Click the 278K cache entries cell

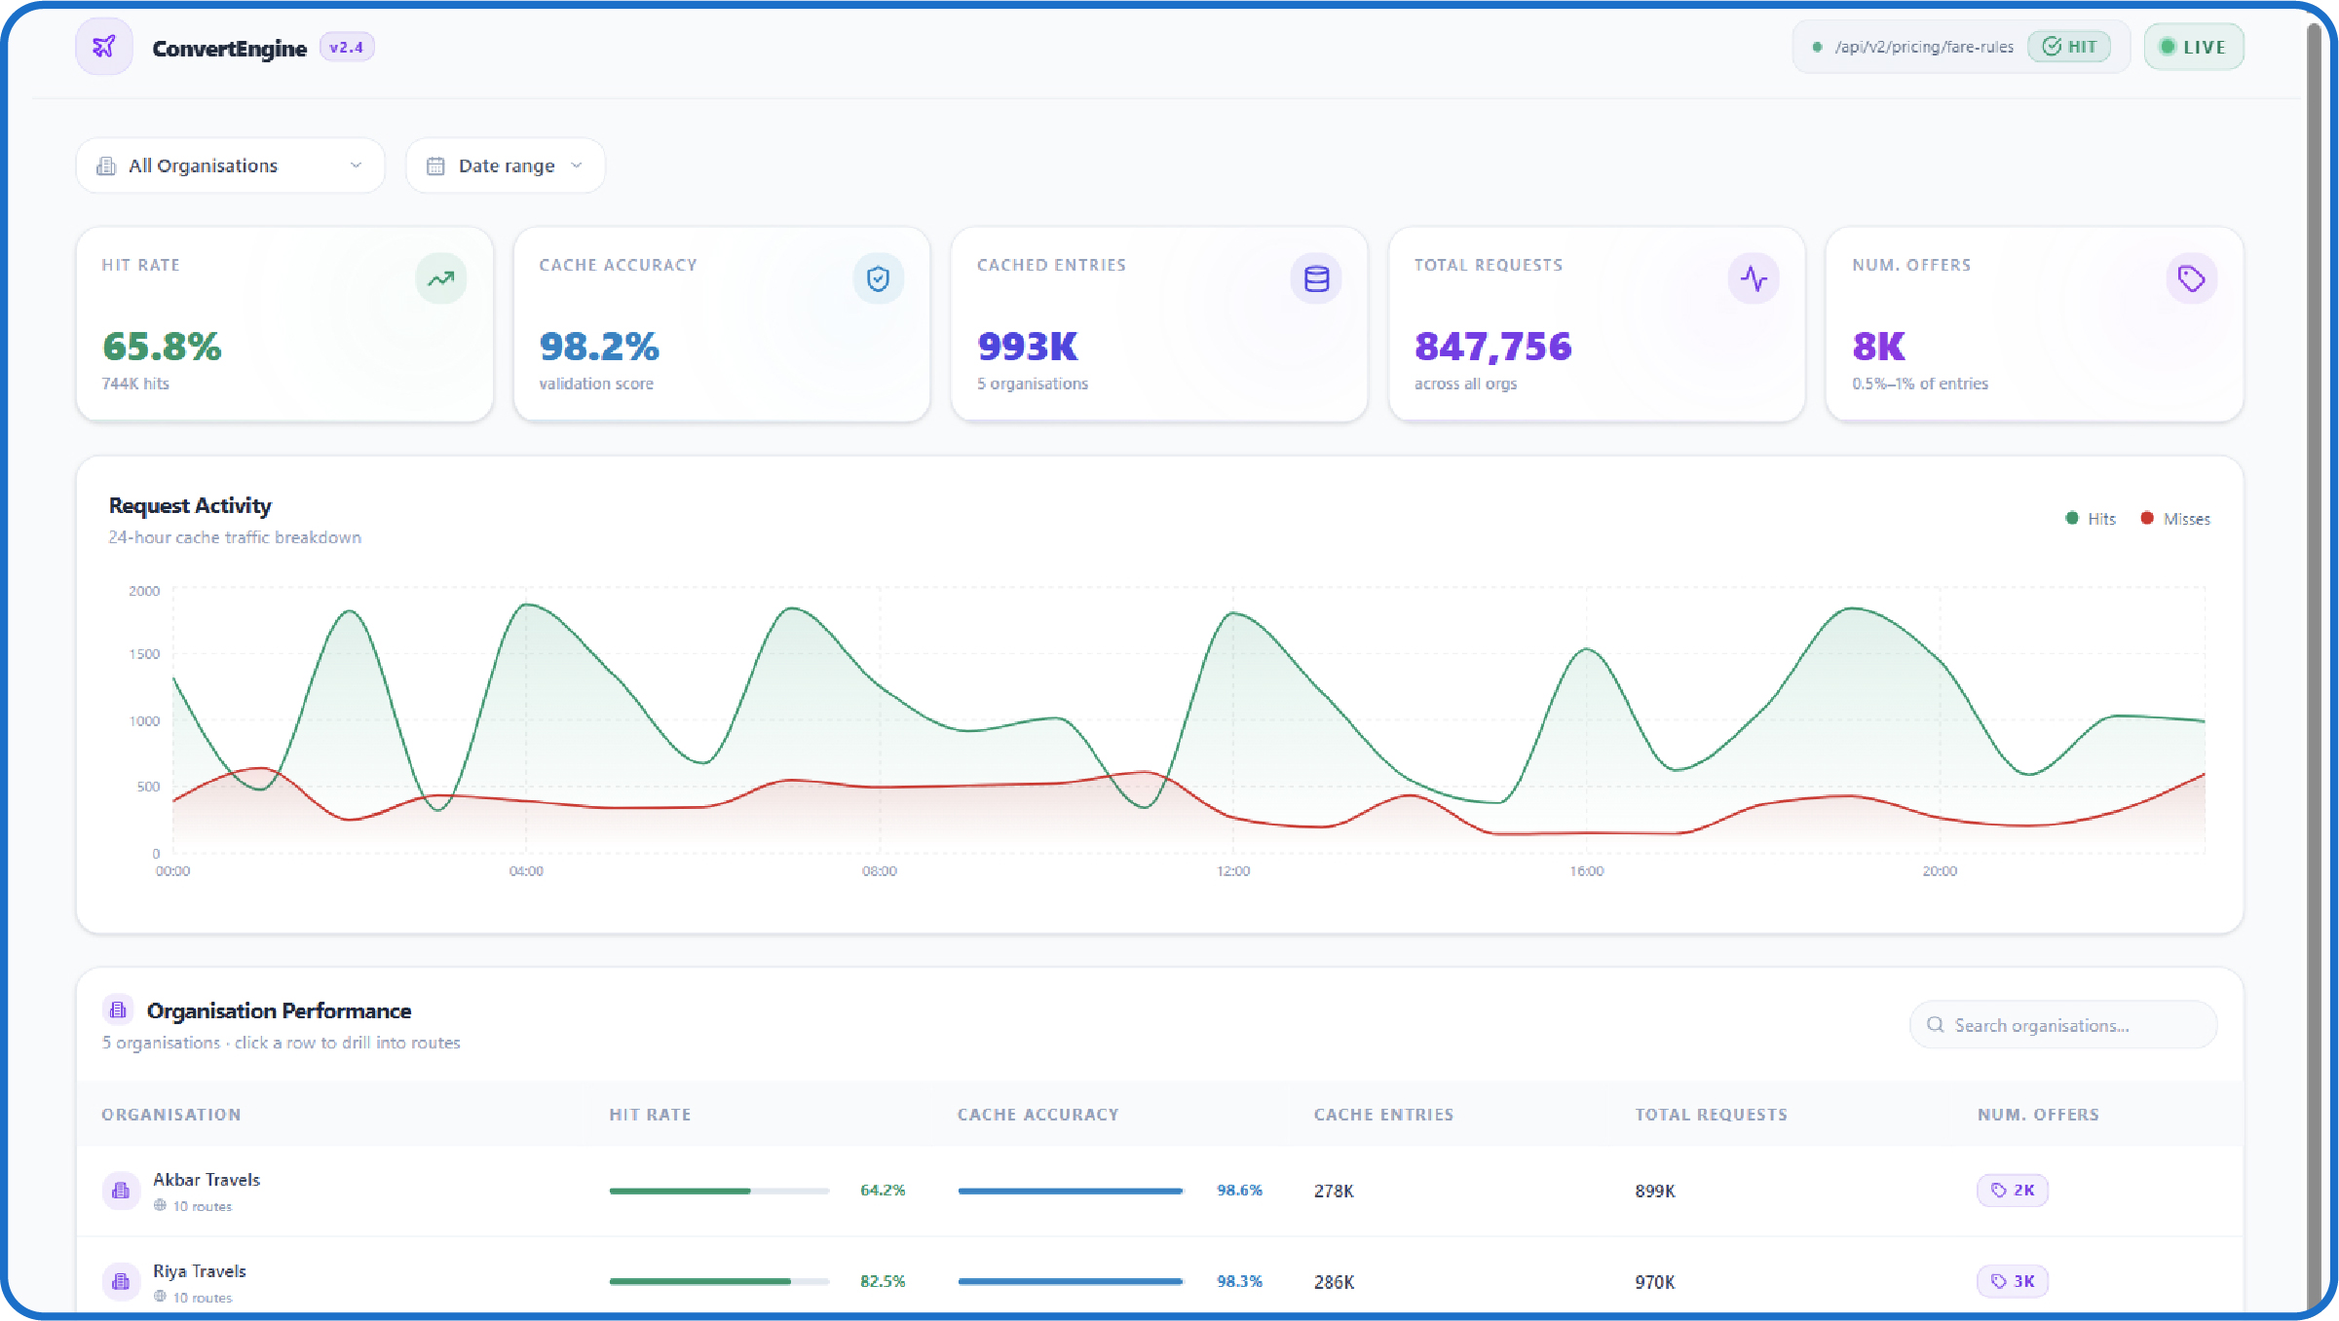(x=1334, y=1191)
